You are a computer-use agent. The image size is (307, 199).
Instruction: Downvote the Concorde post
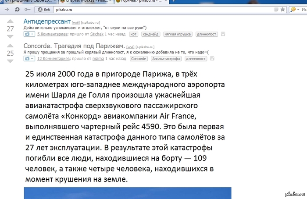click(x=10, y=61)
